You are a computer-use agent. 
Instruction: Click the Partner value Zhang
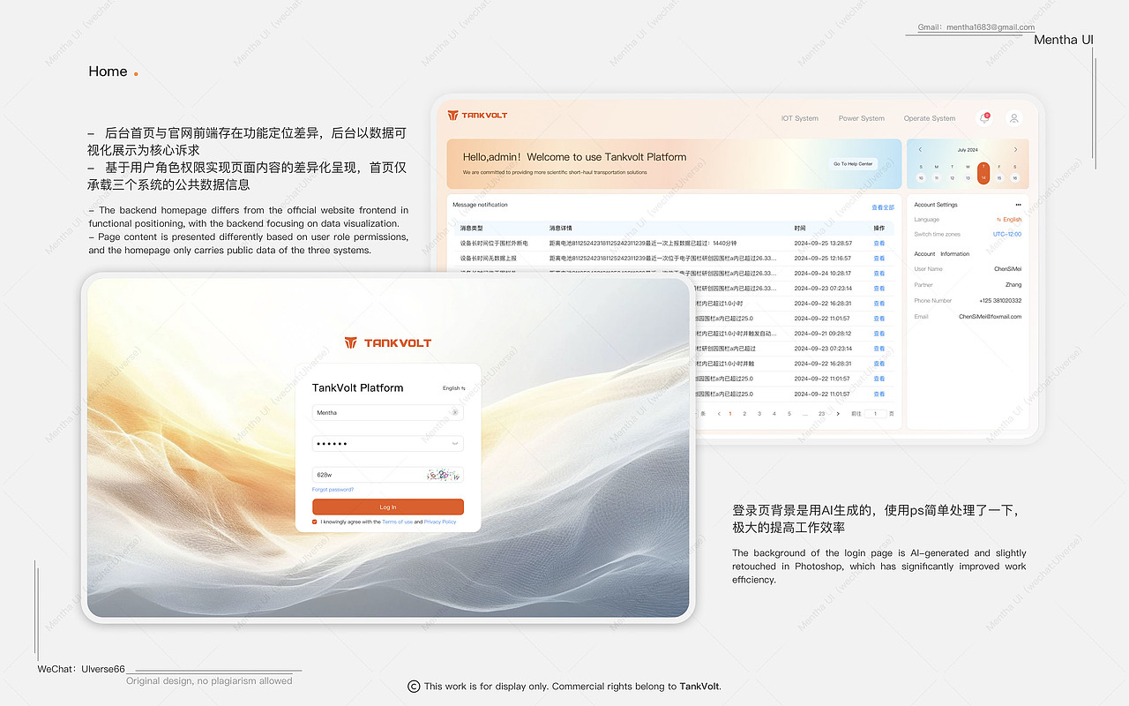point(1013,285)
